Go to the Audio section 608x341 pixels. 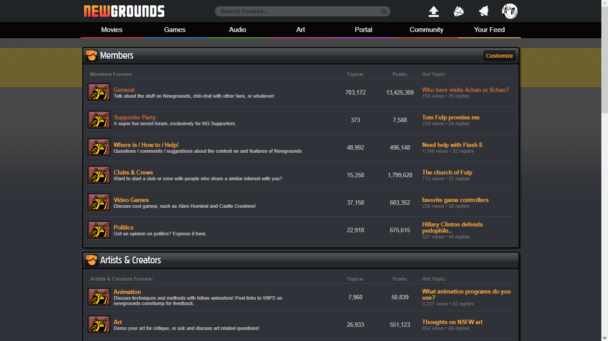[x=237, y=30]
